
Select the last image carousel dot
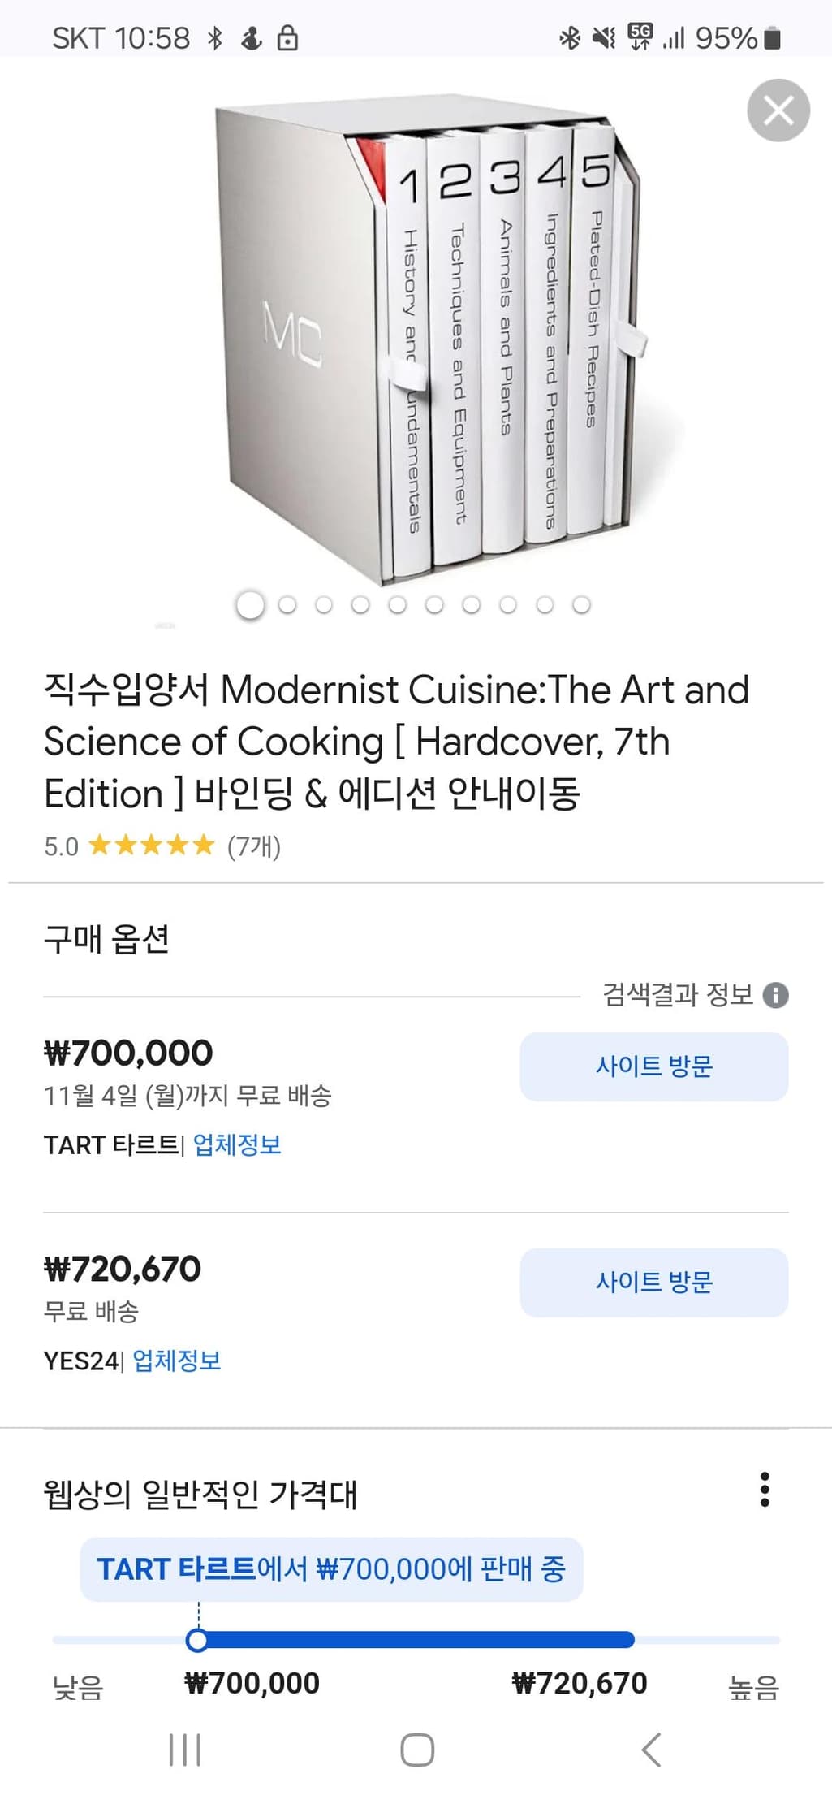click(581, 605)
